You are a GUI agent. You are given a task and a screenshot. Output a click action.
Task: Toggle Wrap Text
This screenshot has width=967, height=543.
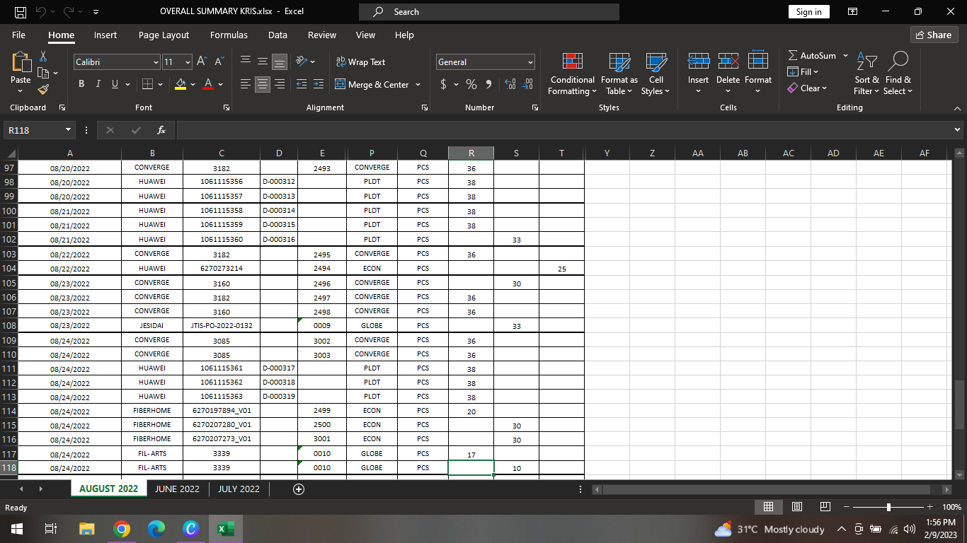360,62
